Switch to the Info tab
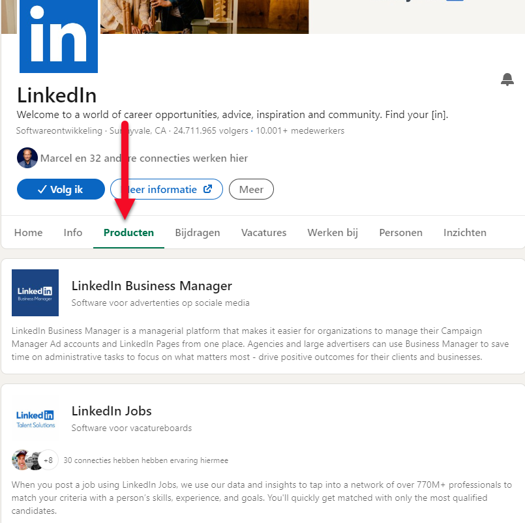The height and width of the screenshot is (523, 525). tap(73, 232)
